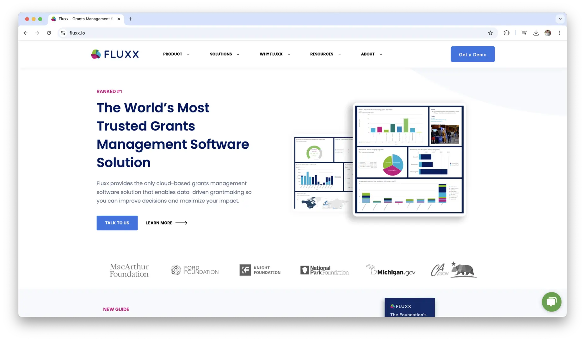Open the chat widget bubble

coord(551,302)
